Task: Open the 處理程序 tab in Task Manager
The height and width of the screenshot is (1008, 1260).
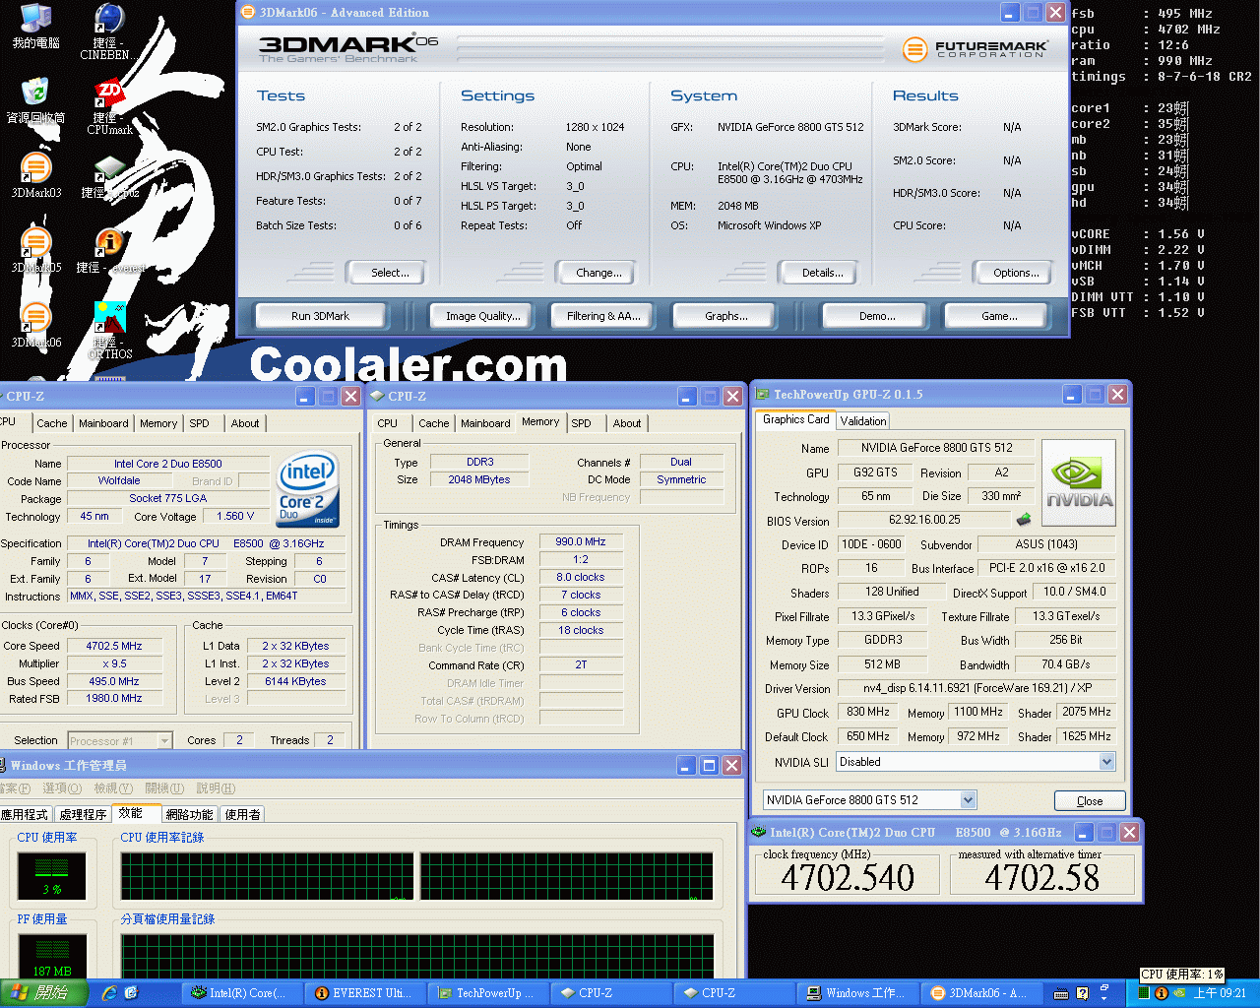Action: [x=83, y=814]
